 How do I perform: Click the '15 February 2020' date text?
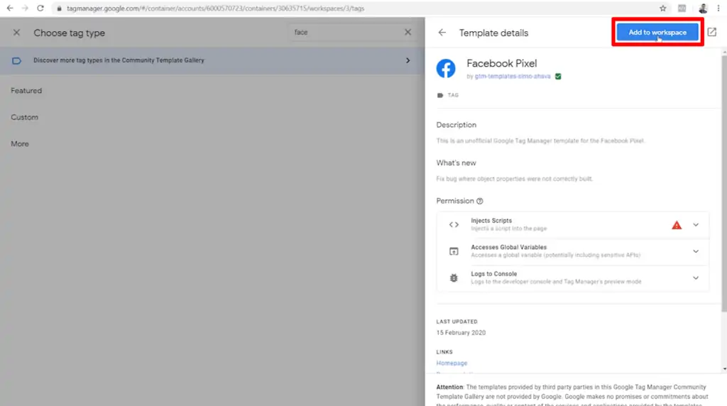[461, 333]
